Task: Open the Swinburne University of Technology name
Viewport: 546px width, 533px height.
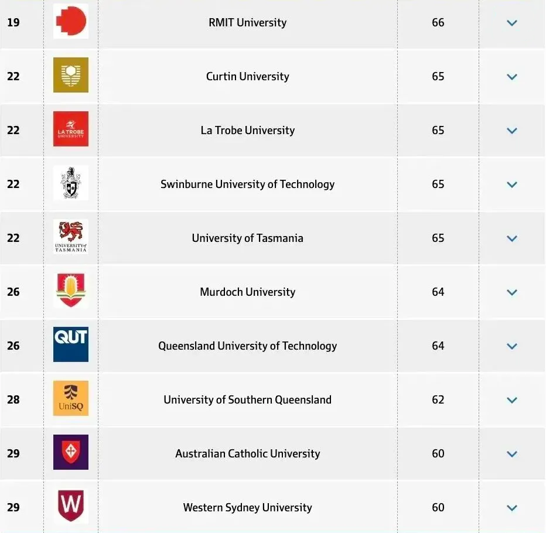Action: tap(247, 184)
